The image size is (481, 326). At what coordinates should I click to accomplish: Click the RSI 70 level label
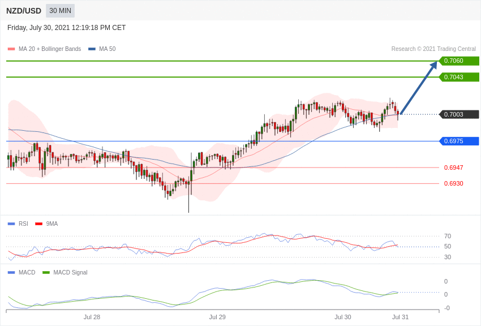pyautogui.click(x=448, y=236)
